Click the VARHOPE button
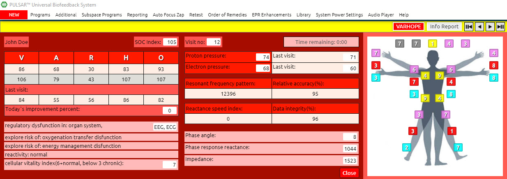507x179 pixels. [x=408, y=27]
